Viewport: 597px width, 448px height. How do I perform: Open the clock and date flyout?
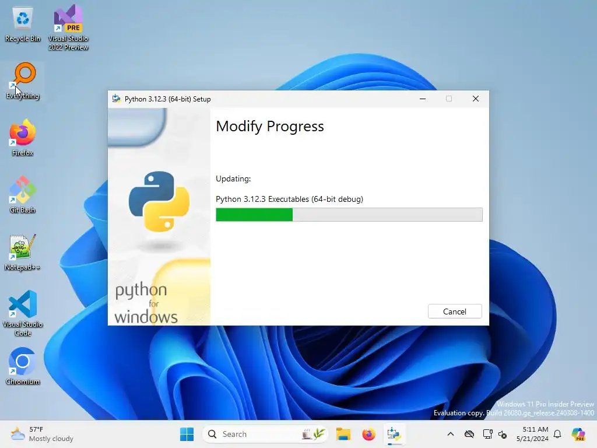(532, 434)
